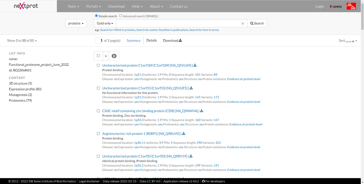Click the selected count badge '0'
The width and height of the screenshot is (364, 184).
click(x=114, y=56)
